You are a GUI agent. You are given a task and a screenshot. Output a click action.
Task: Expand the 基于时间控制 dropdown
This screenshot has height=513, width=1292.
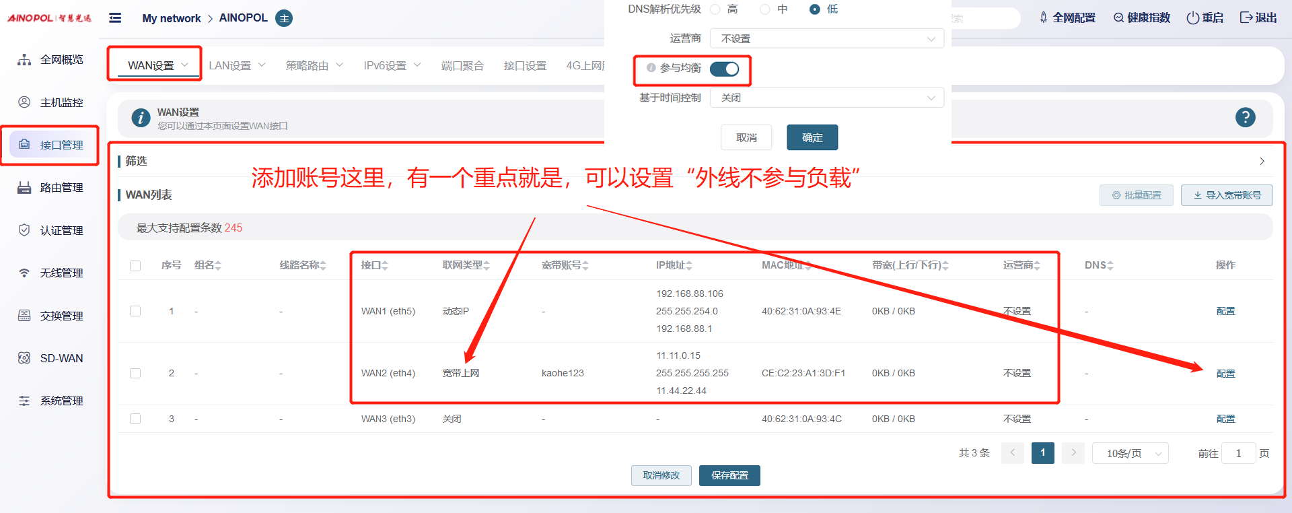(x=826, y=98)
